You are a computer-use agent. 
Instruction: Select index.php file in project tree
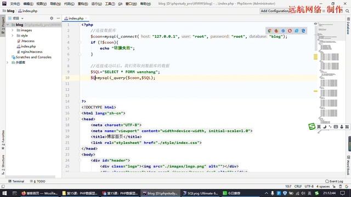26,46
